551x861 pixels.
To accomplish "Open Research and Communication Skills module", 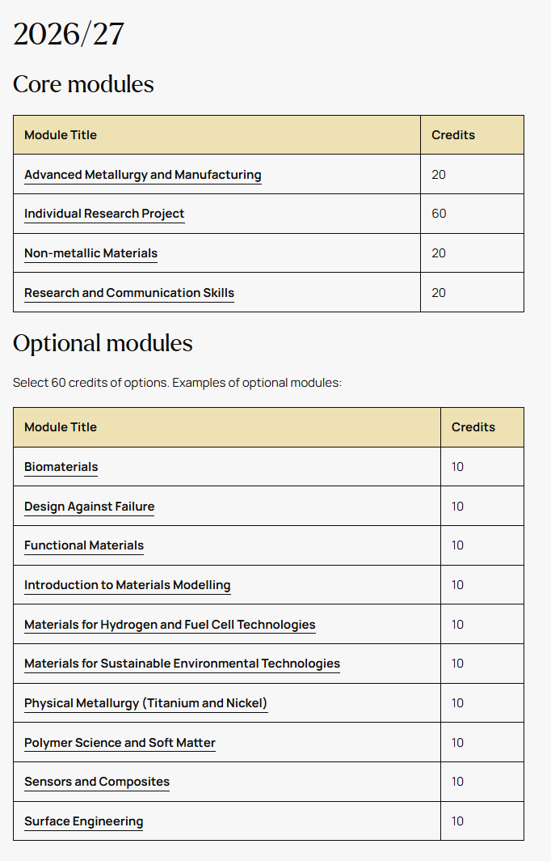I will (128, 293).
